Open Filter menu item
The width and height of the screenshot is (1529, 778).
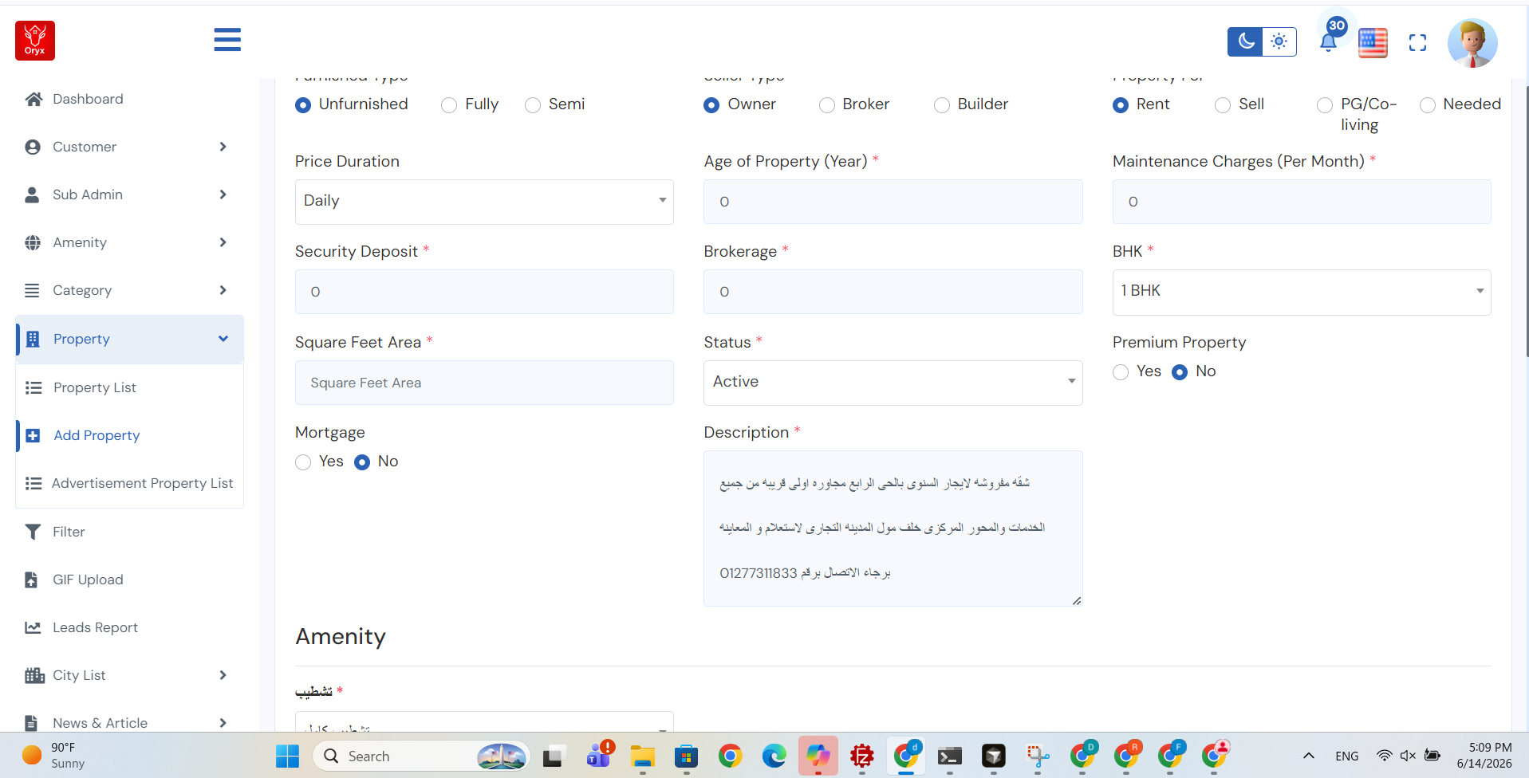click(x=69, y=532)
